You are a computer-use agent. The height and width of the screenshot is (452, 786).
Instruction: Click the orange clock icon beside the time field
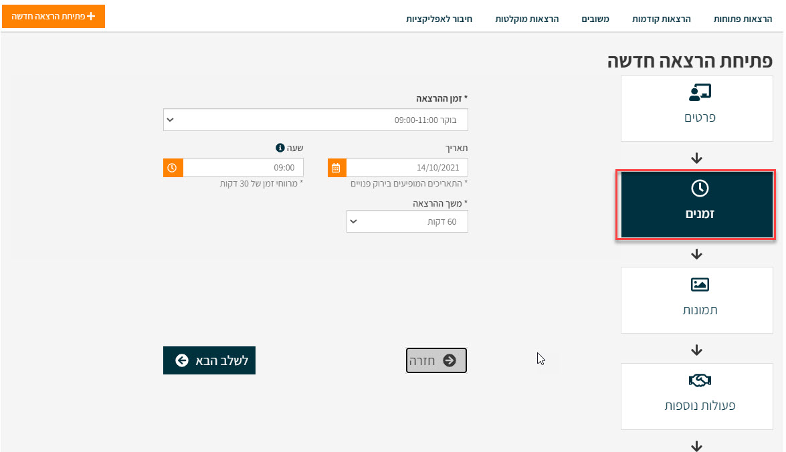173,168
